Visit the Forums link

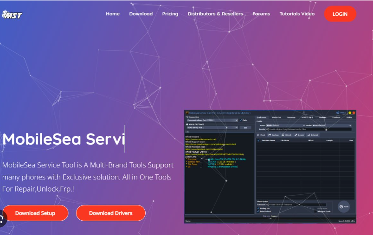[x=261, y=14]
